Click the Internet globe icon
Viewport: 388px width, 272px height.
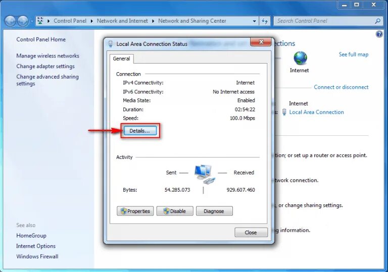point(300,58)
